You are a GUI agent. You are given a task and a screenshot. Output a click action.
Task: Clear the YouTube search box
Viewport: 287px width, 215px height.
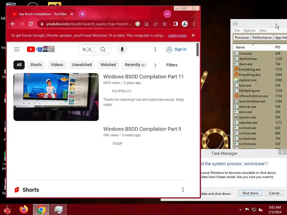89,49
